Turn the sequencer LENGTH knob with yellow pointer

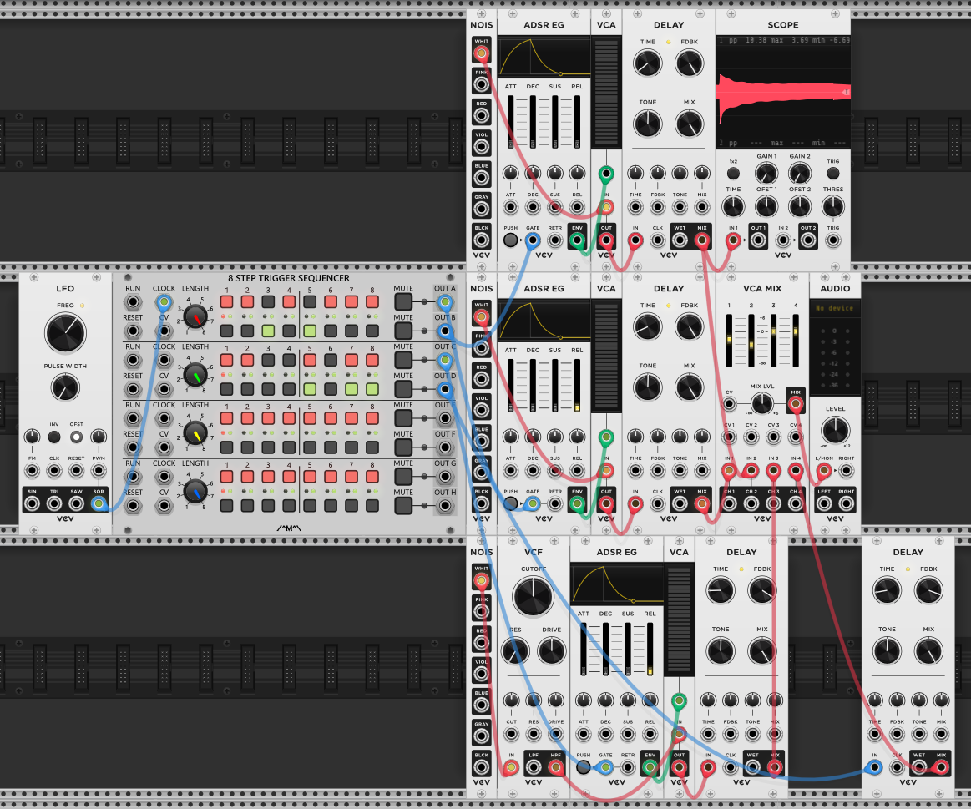point(195,433)
